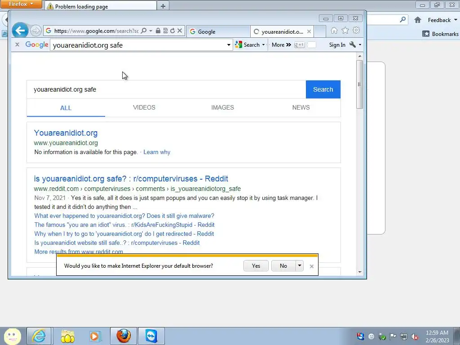
Task: Click the greyed Forward arrow button
Action: click(36, 31)
